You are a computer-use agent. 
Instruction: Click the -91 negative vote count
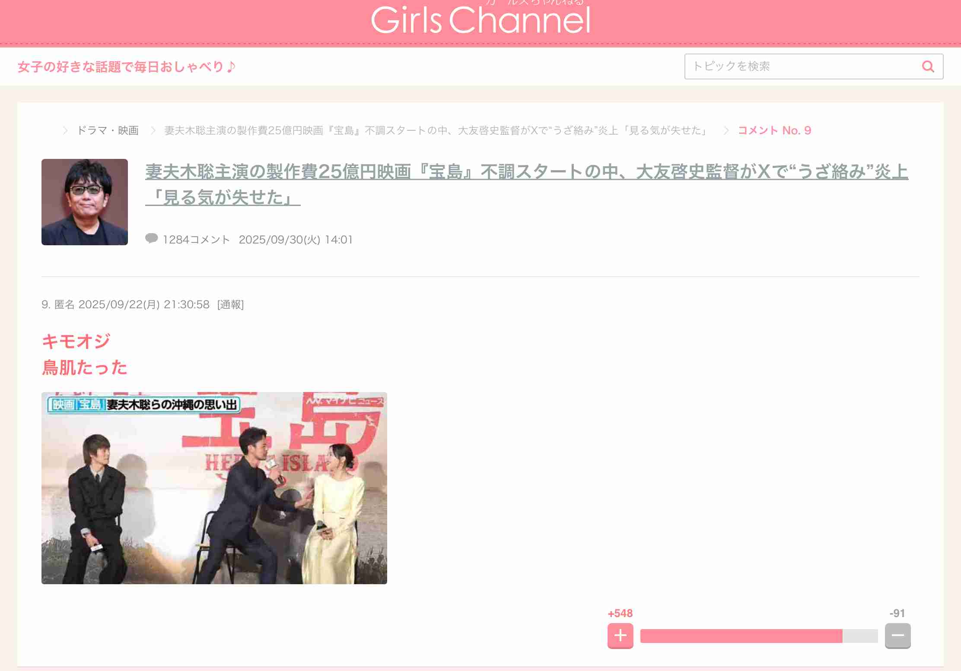897,613
